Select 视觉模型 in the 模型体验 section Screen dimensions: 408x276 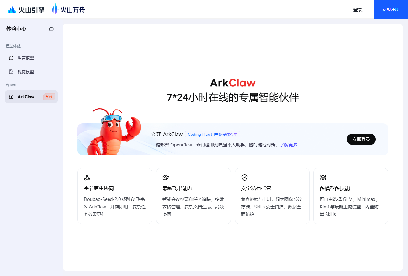coord(25,71)
